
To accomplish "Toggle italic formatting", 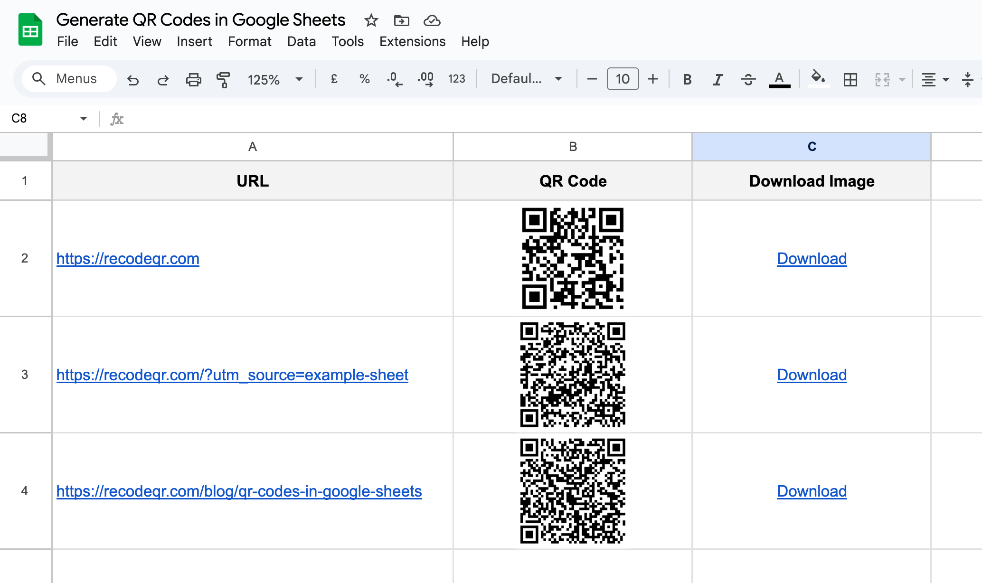I will (717, 79).
